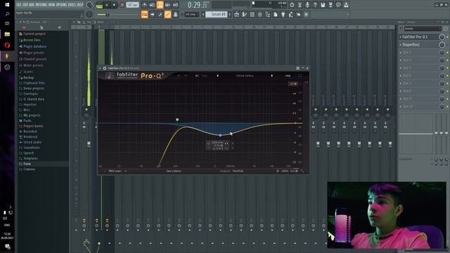This screenshot has width=450, height=253.
Task: Toggle the metronome icon
Action: [x=144, y=5]
